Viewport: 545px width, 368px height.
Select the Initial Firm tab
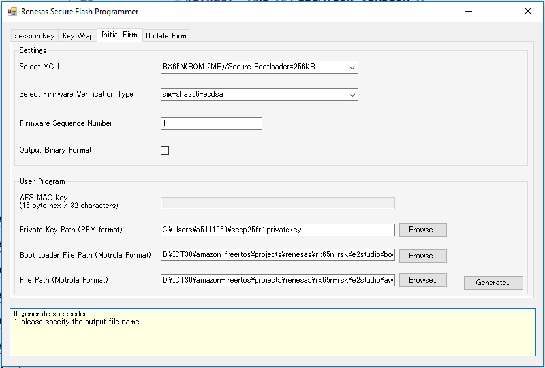click(119, 35)
